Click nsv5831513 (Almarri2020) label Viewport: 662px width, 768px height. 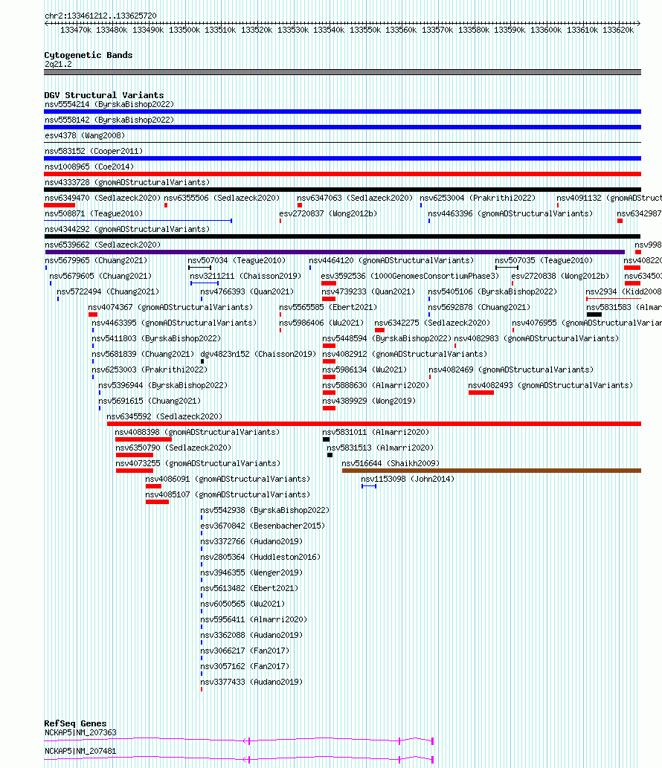380,448
